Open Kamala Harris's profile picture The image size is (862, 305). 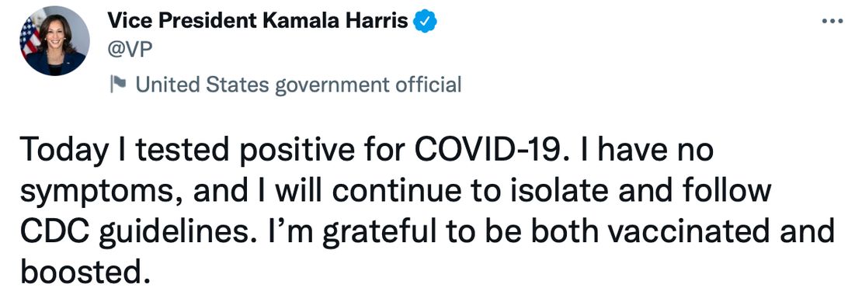(54, 41)
